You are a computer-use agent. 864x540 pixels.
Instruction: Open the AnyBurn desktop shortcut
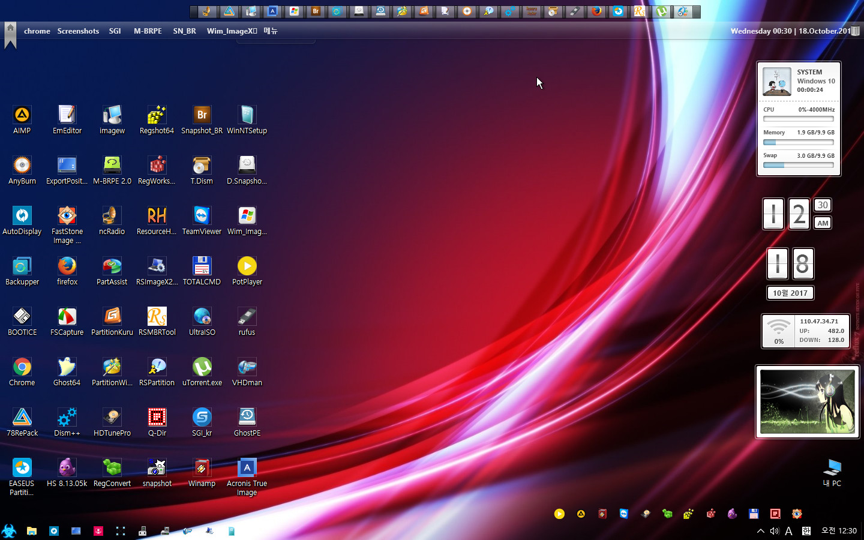click(22, 170)
